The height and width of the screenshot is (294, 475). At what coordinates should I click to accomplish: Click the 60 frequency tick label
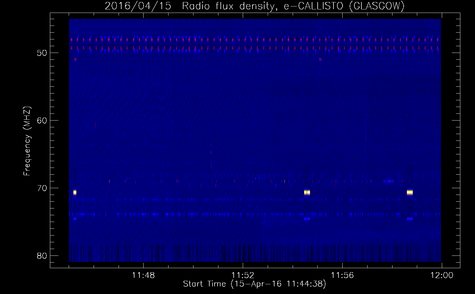pyautogui.click(x=42, y=121)
